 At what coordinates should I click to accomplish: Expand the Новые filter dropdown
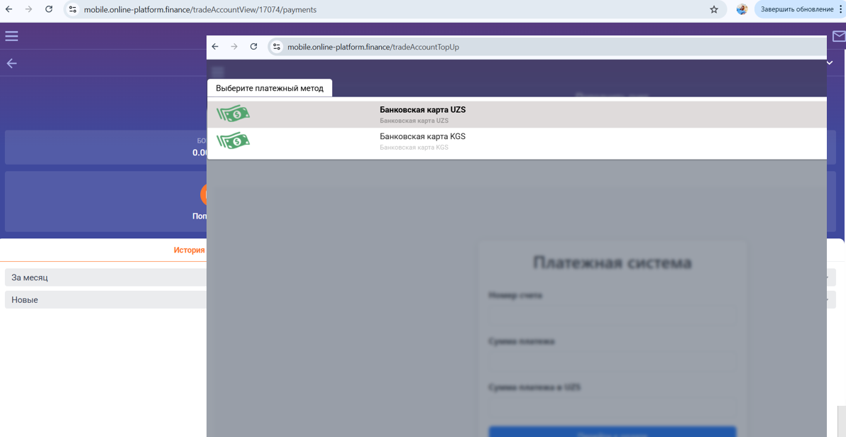tap(106, 299)
